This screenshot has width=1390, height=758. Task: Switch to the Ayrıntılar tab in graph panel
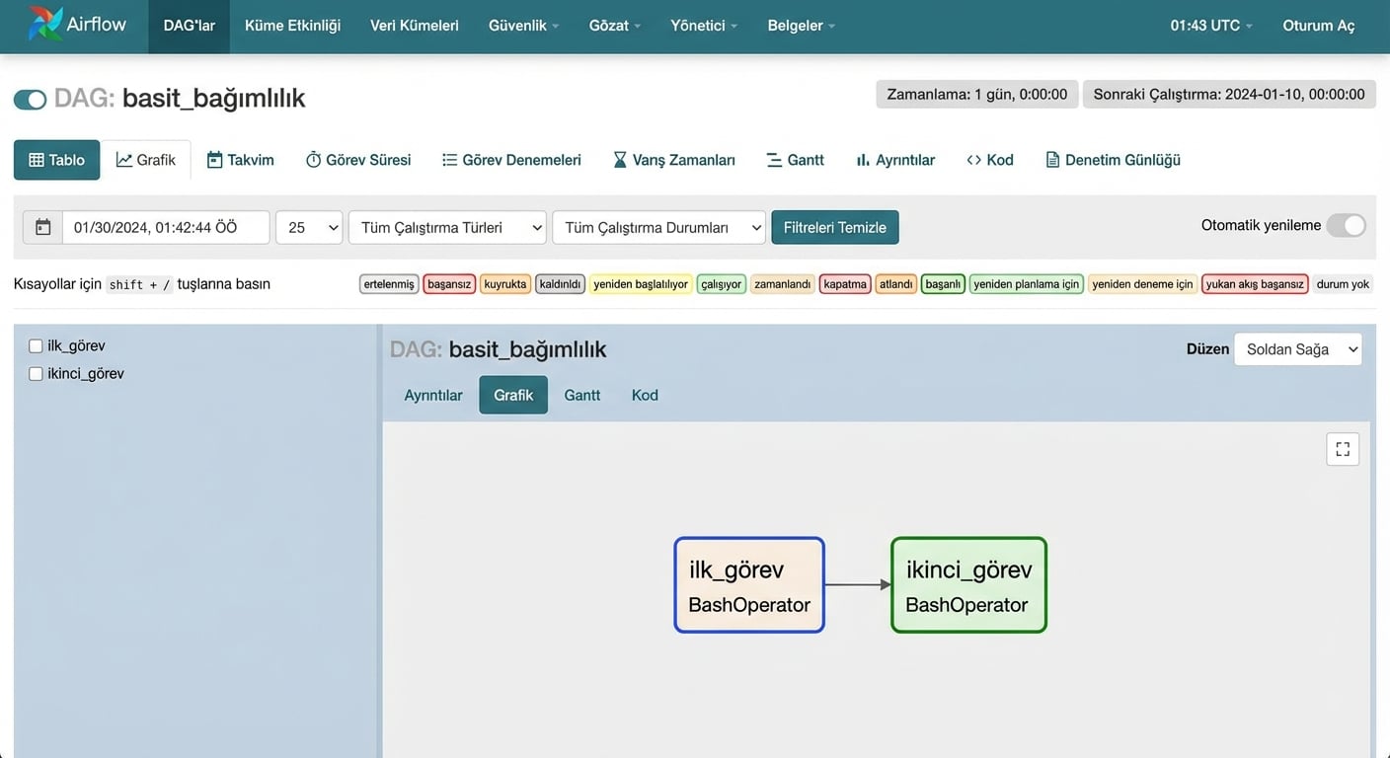[x=433, y=395]
